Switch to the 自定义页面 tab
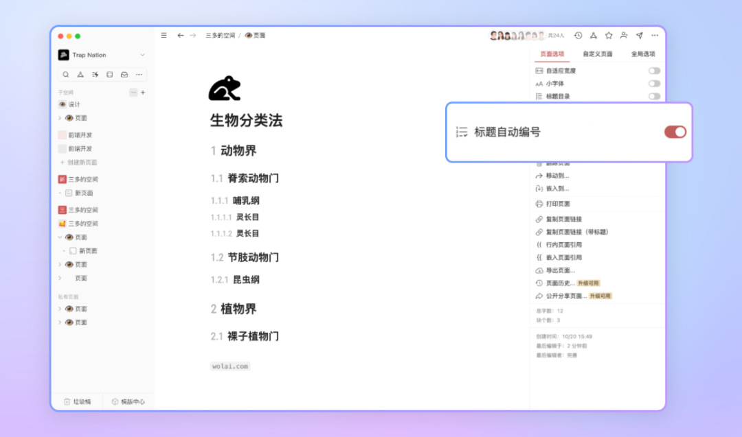 [598, 54]
